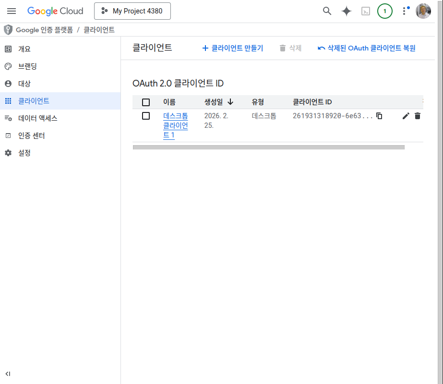This screenshot has height=384, width=443.
Task: Sort by 생성일 column arrow
Action: 230,102
